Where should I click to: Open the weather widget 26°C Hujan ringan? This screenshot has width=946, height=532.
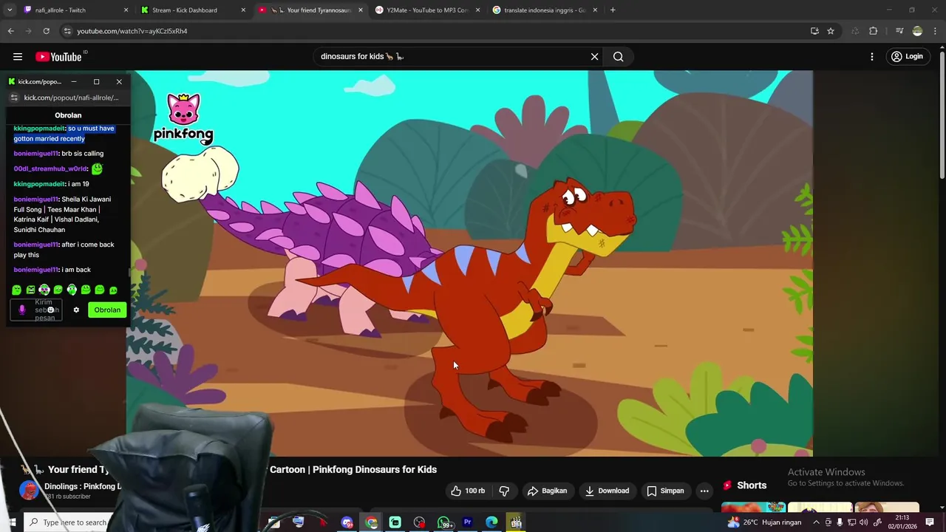pos(765,522)
